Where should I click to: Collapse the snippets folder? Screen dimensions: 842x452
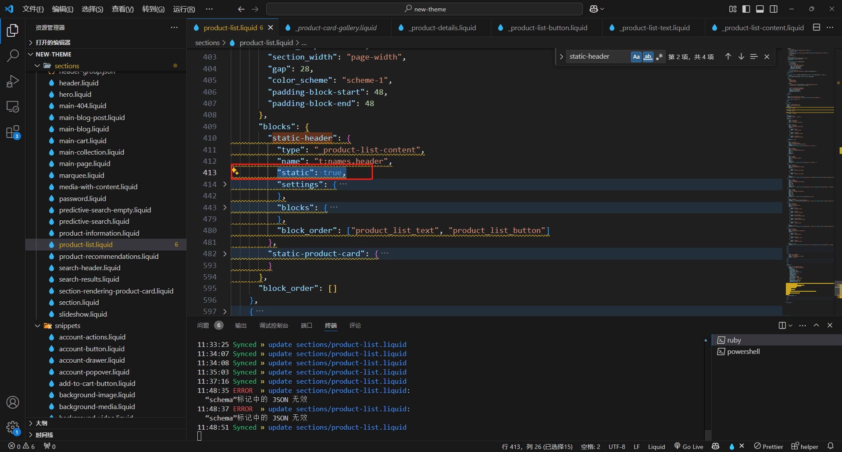(68, 325)
